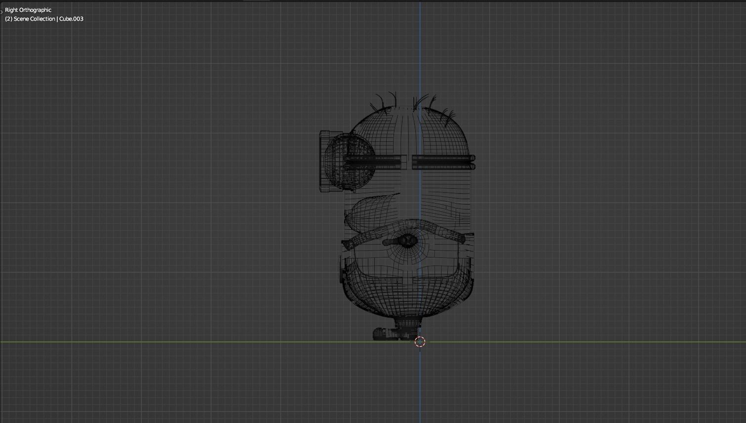Click the 3D cursor at the origin
This screenshot has height=423, width=746.
pyautogui.click(x=420, y=341)
